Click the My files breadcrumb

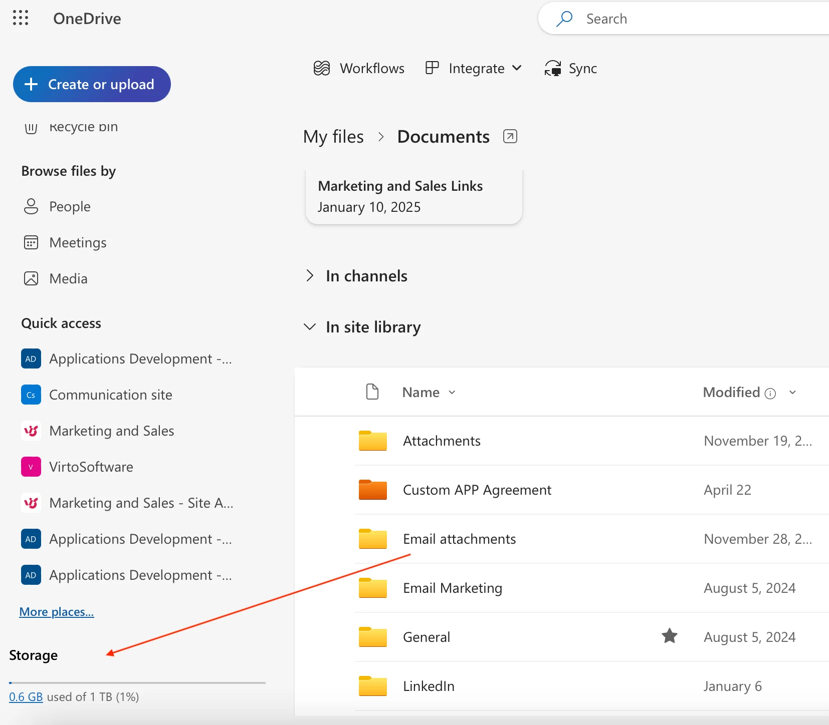[333, 137]
